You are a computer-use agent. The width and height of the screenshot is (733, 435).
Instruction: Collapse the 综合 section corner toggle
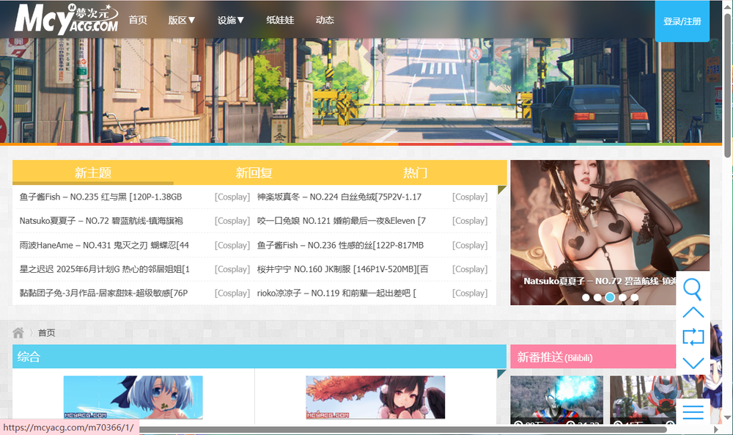(x=501, y=373)
